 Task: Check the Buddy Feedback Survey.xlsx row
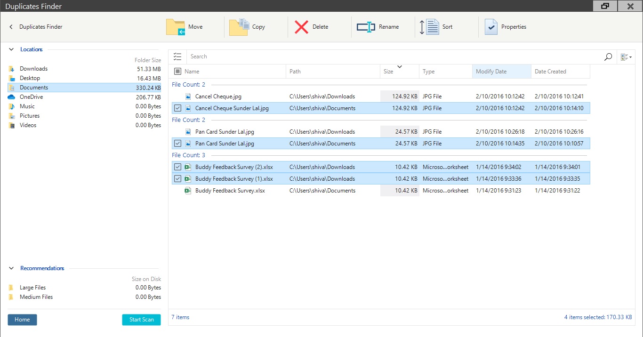177,190
